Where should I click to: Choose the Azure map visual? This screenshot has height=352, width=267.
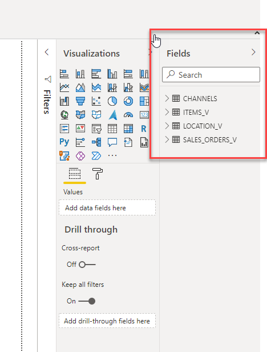coord(113,115)
